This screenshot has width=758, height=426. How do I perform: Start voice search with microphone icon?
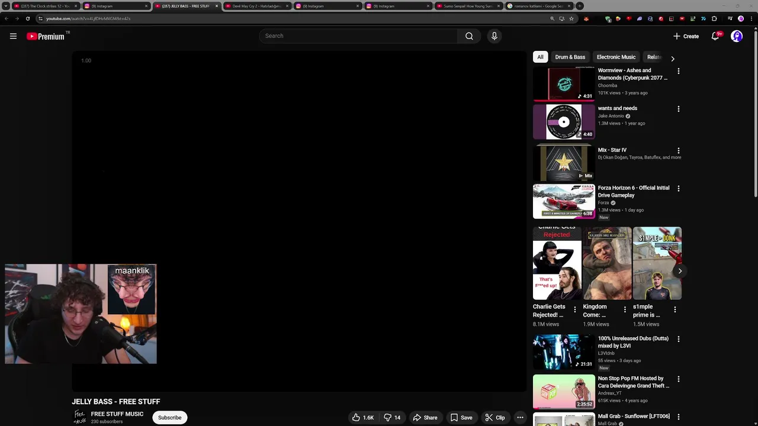[494, 36]
